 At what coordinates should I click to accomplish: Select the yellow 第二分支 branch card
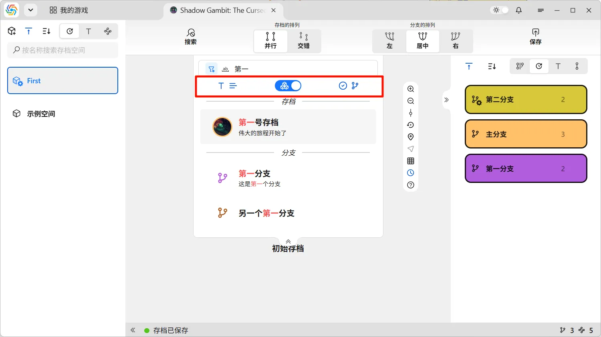(526, 100)
